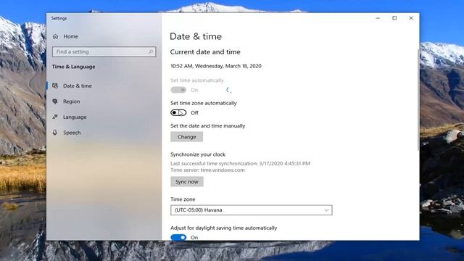This screenshot has height=261, width=464.
Task: Toggle Set time automatically switch
Action: [178, 90]
